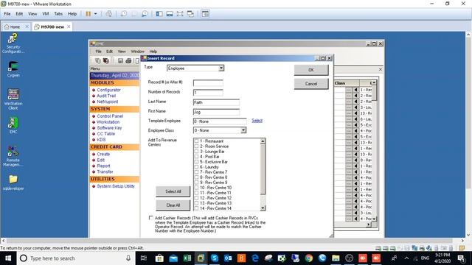
Task: Click the Select All button
Action: coord(173,191)
